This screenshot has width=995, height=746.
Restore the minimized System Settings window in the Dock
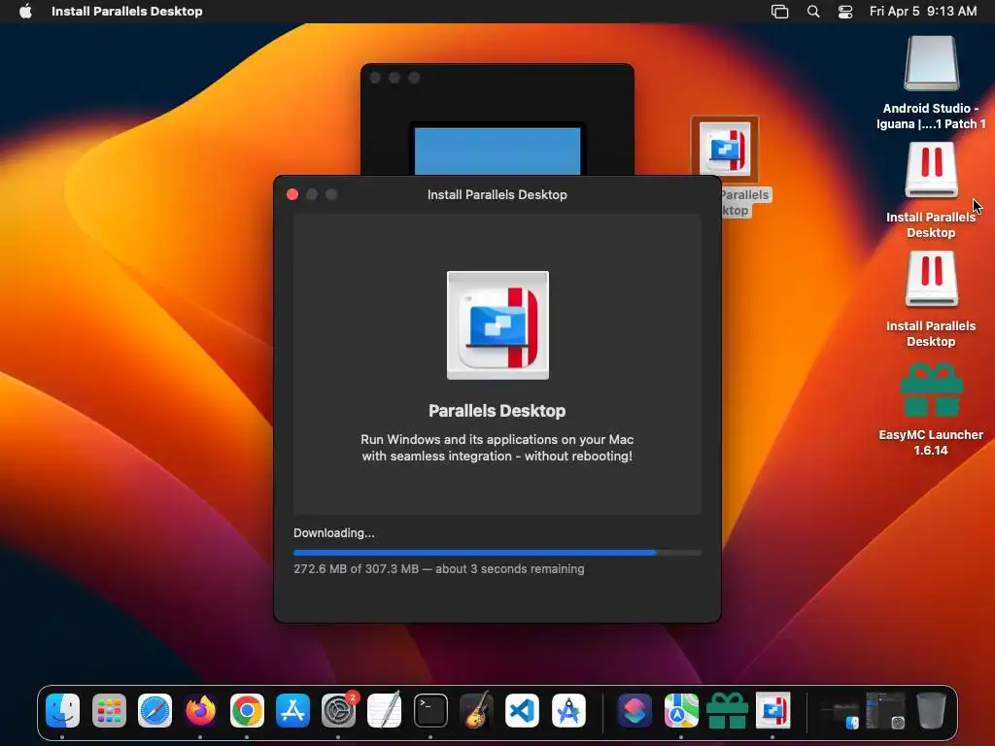click(x=885, y=710)
